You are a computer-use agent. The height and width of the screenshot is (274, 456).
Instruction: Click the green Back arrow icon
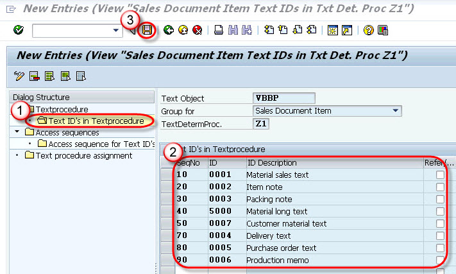[x=169, y=30]
